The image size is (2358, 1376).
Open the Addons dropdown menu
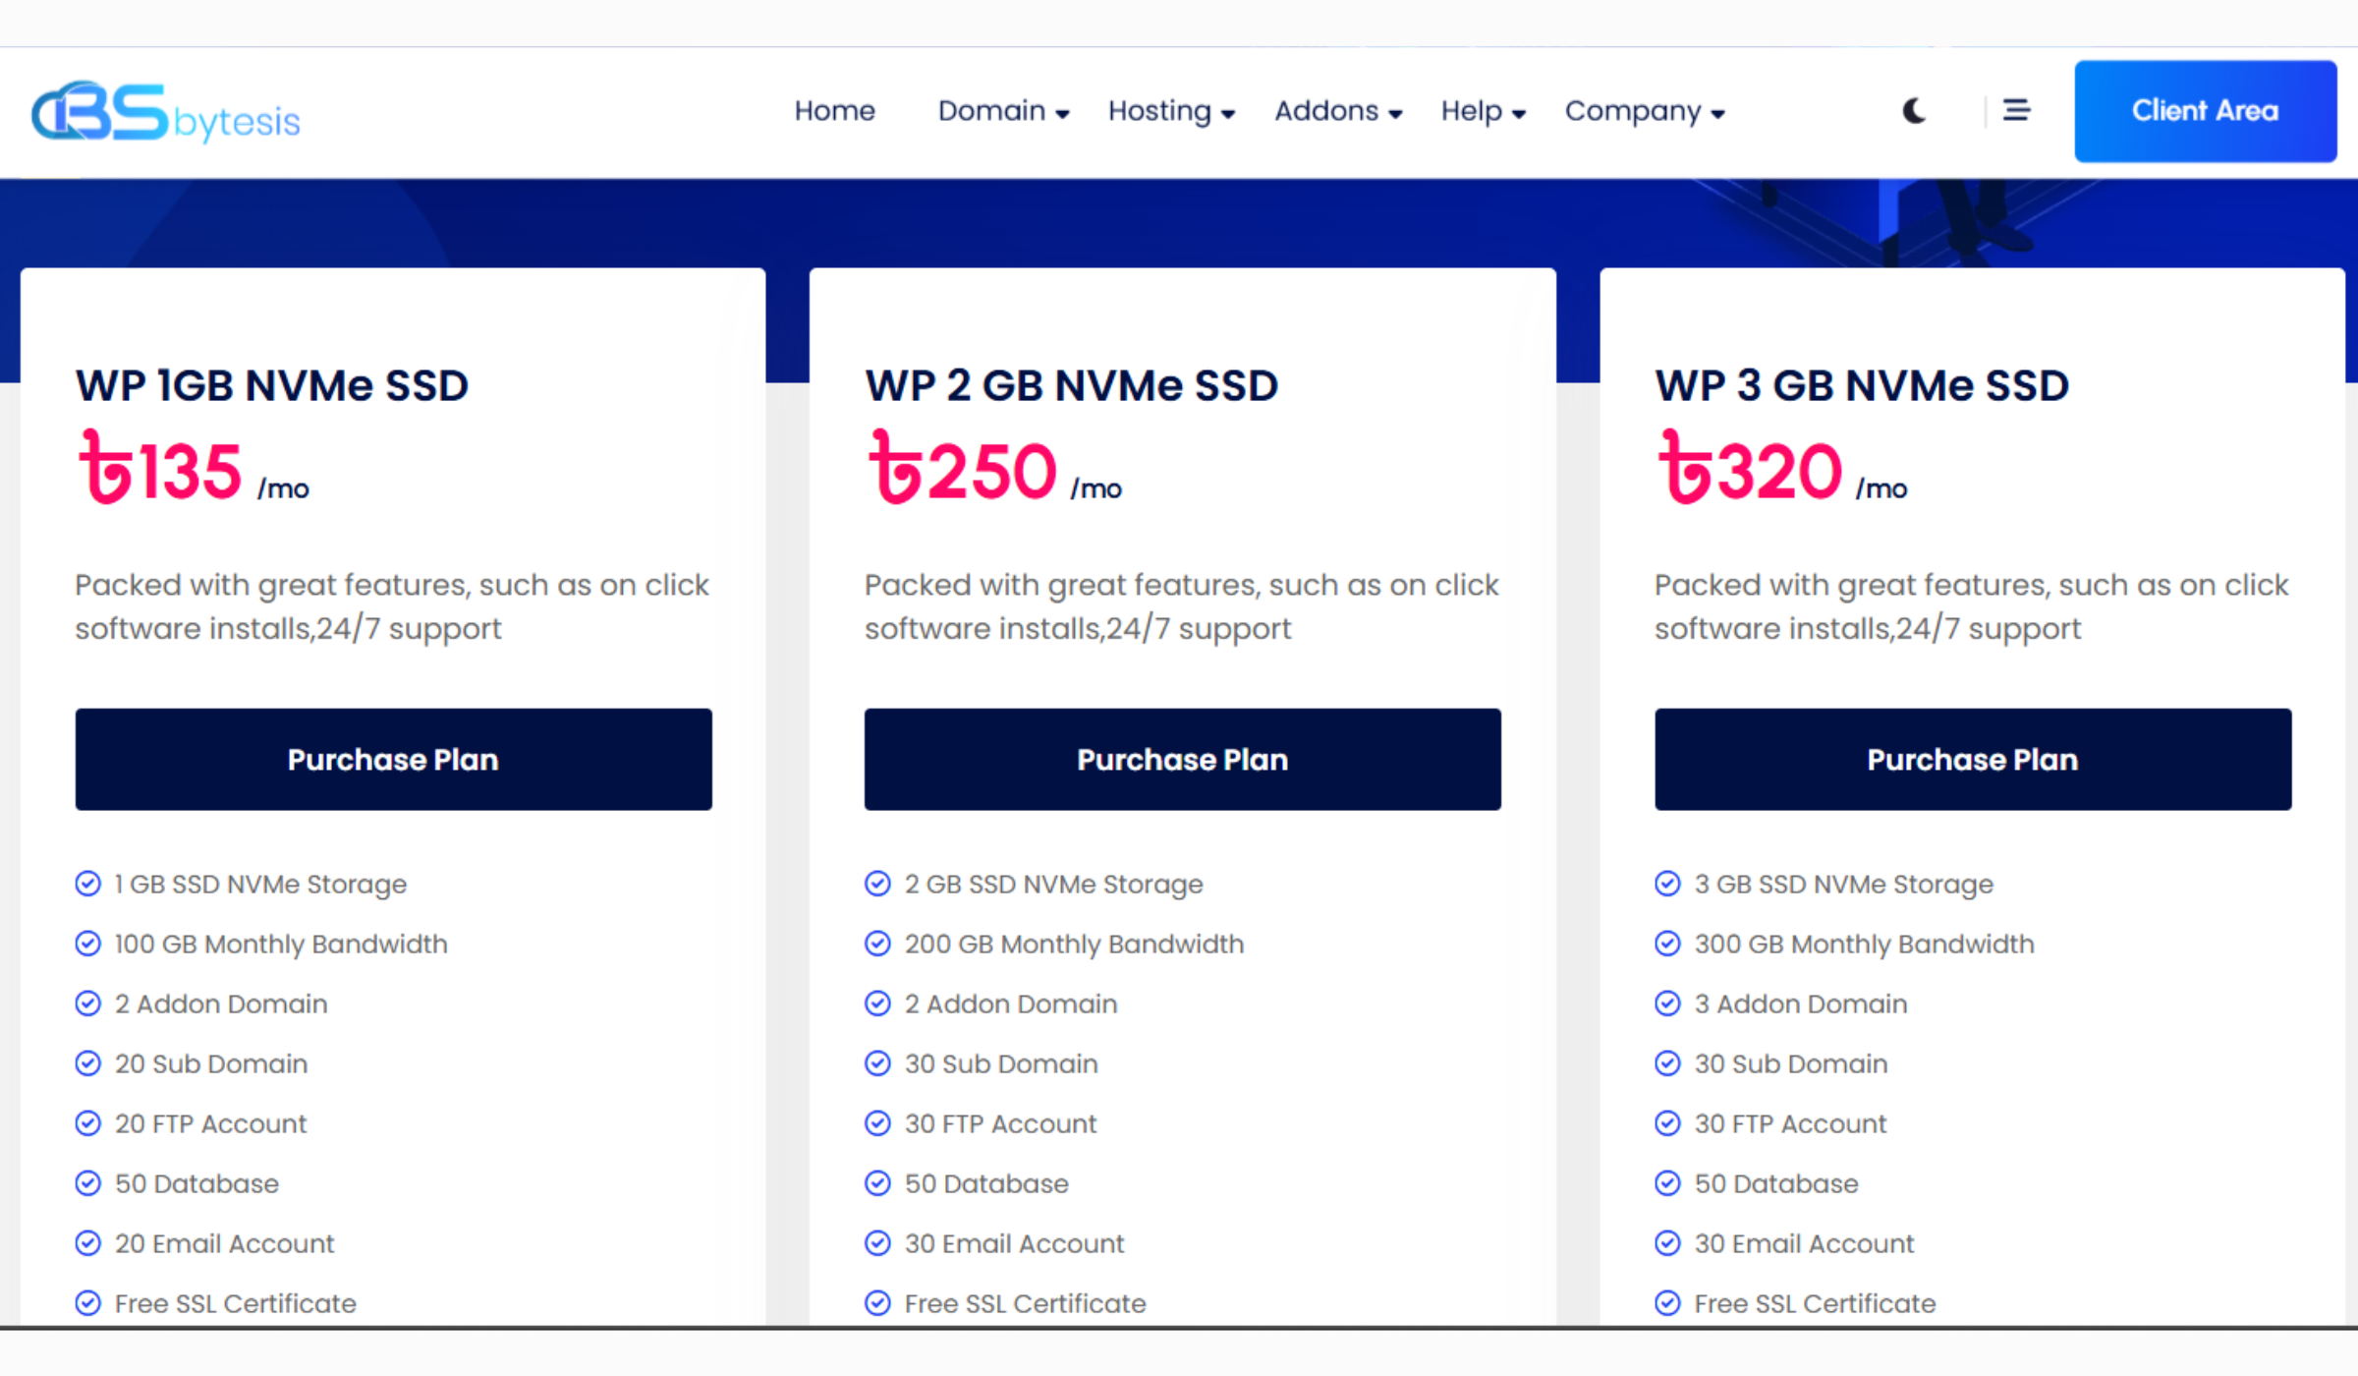(x=1337, y=111)
